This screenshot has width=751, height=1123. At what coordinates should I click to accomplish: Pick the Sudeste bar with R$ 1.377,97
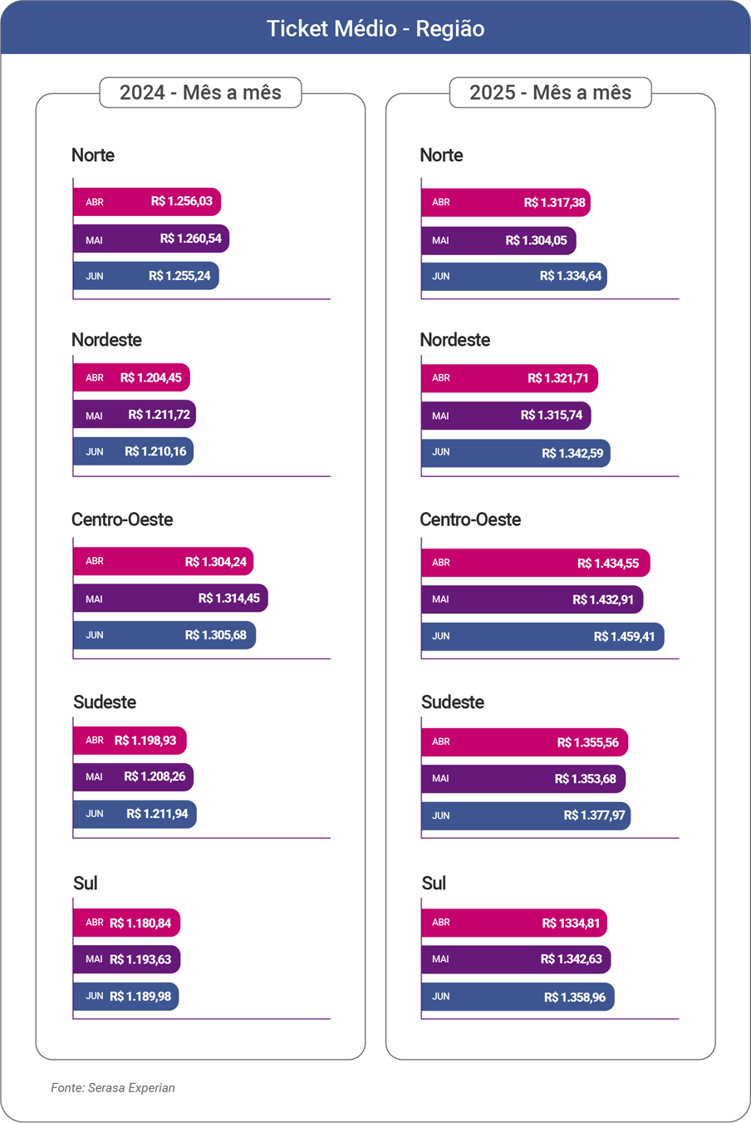(526, 815)
